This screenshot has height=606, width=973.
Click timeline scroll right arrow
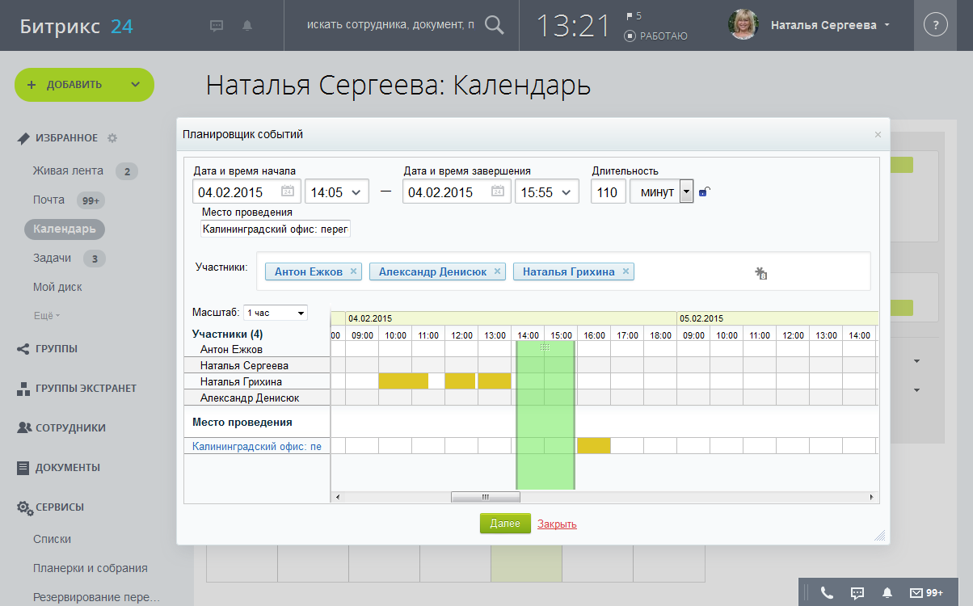tap(872, 497)
